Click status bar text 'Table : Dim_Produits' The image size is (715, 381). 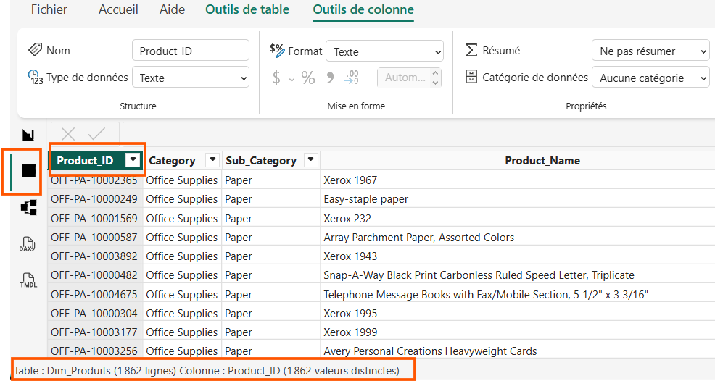62,371
